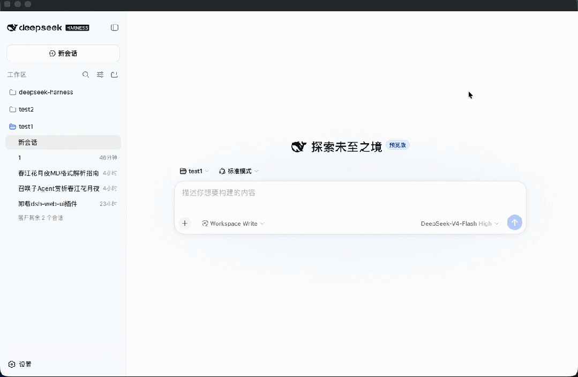Viewport: 578px width, 377px height.
Task: Open 卸载dsh-web-ui插件 conversation
Action: pos(63,204)
